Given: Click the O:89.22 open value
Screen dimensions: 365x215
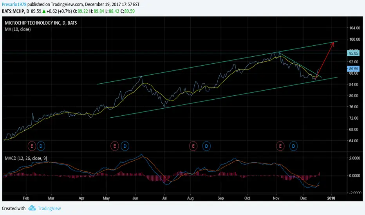Looking at the screenshot, I should coord(81,11).
